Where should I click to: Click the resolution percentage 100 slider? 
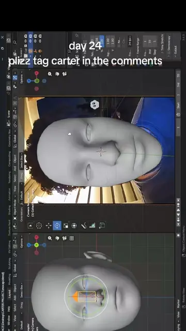(x=102, y=41)
